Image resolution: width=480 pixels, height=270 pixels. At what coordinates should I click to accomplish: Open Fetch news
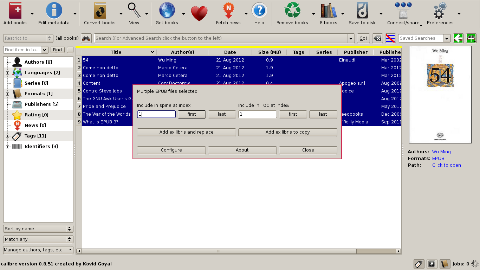tap(228, 11)
